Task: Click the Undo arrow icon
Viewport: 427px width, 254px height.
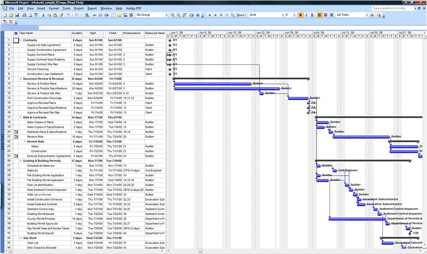Action: (x=69, y=15)
